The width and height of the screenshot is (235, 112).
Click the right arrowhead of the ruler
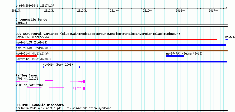pos(227,8)
